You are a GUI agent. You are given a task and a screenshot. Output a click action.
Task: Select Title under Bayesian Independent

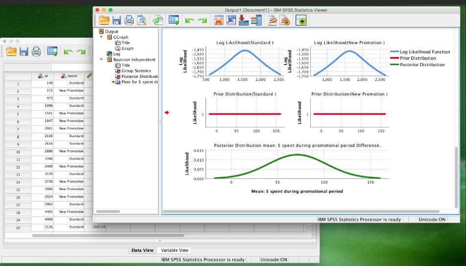coord(126,65)
